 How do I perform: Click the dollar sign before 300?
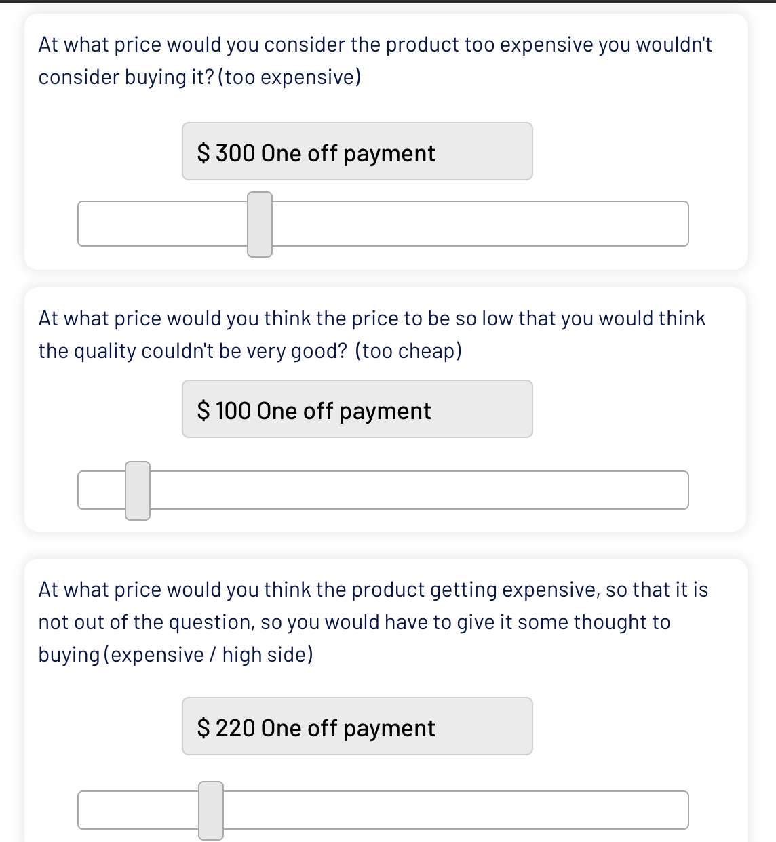(203, 153)
